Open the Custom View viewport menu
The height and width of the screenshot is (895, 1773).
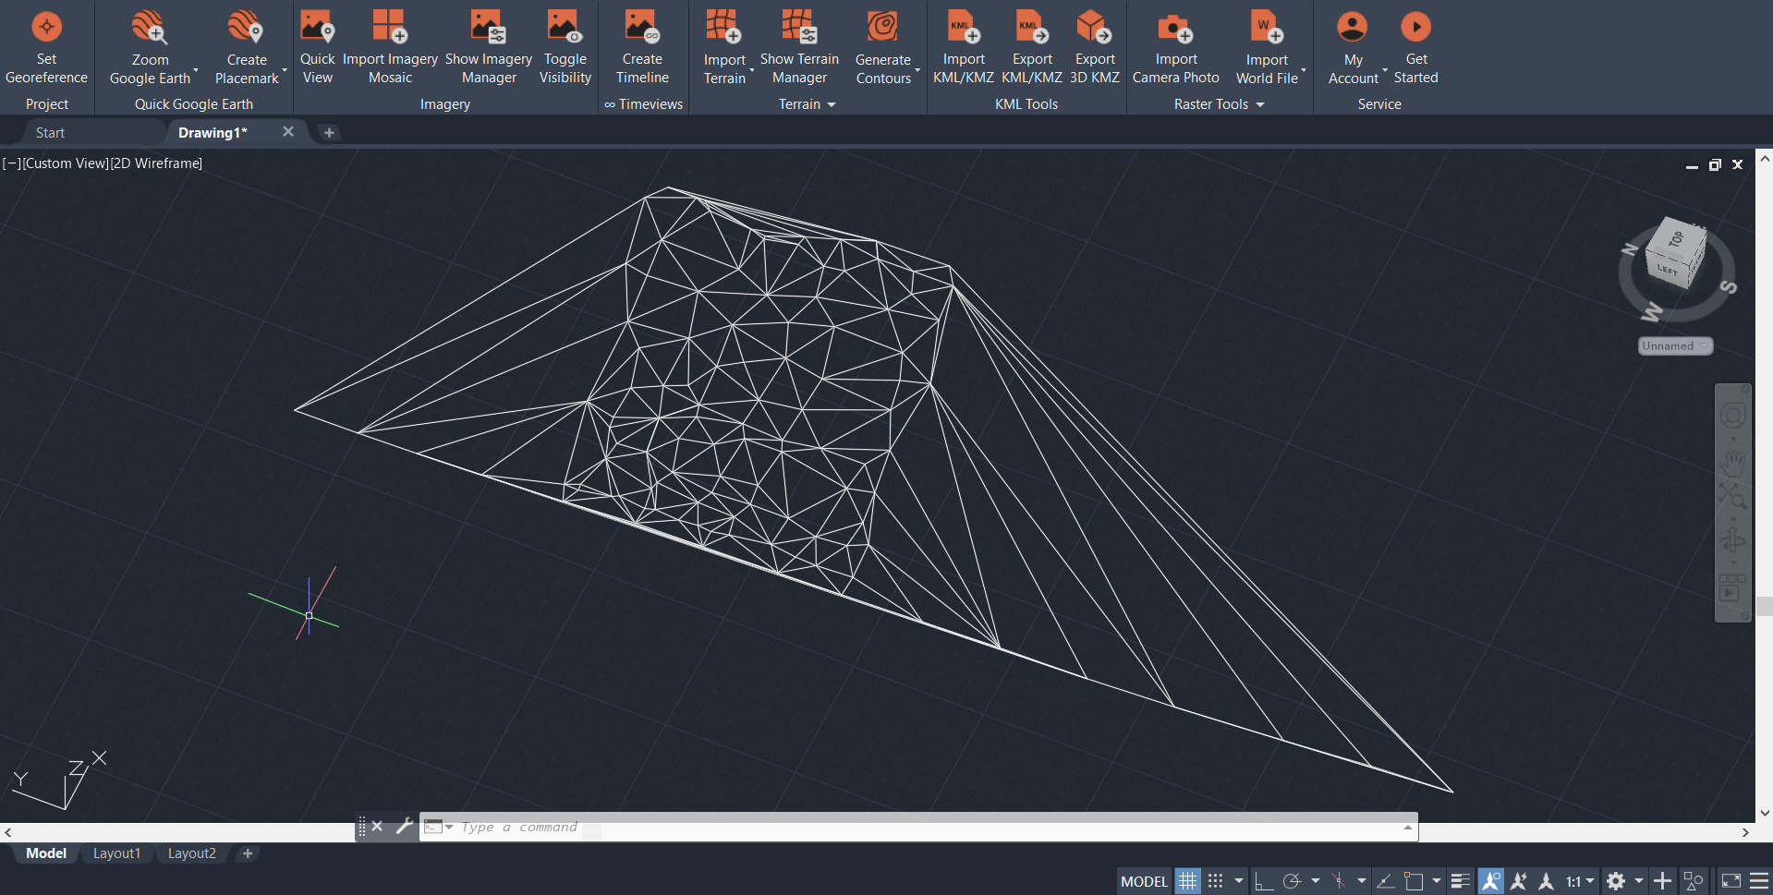coord(66,163)
